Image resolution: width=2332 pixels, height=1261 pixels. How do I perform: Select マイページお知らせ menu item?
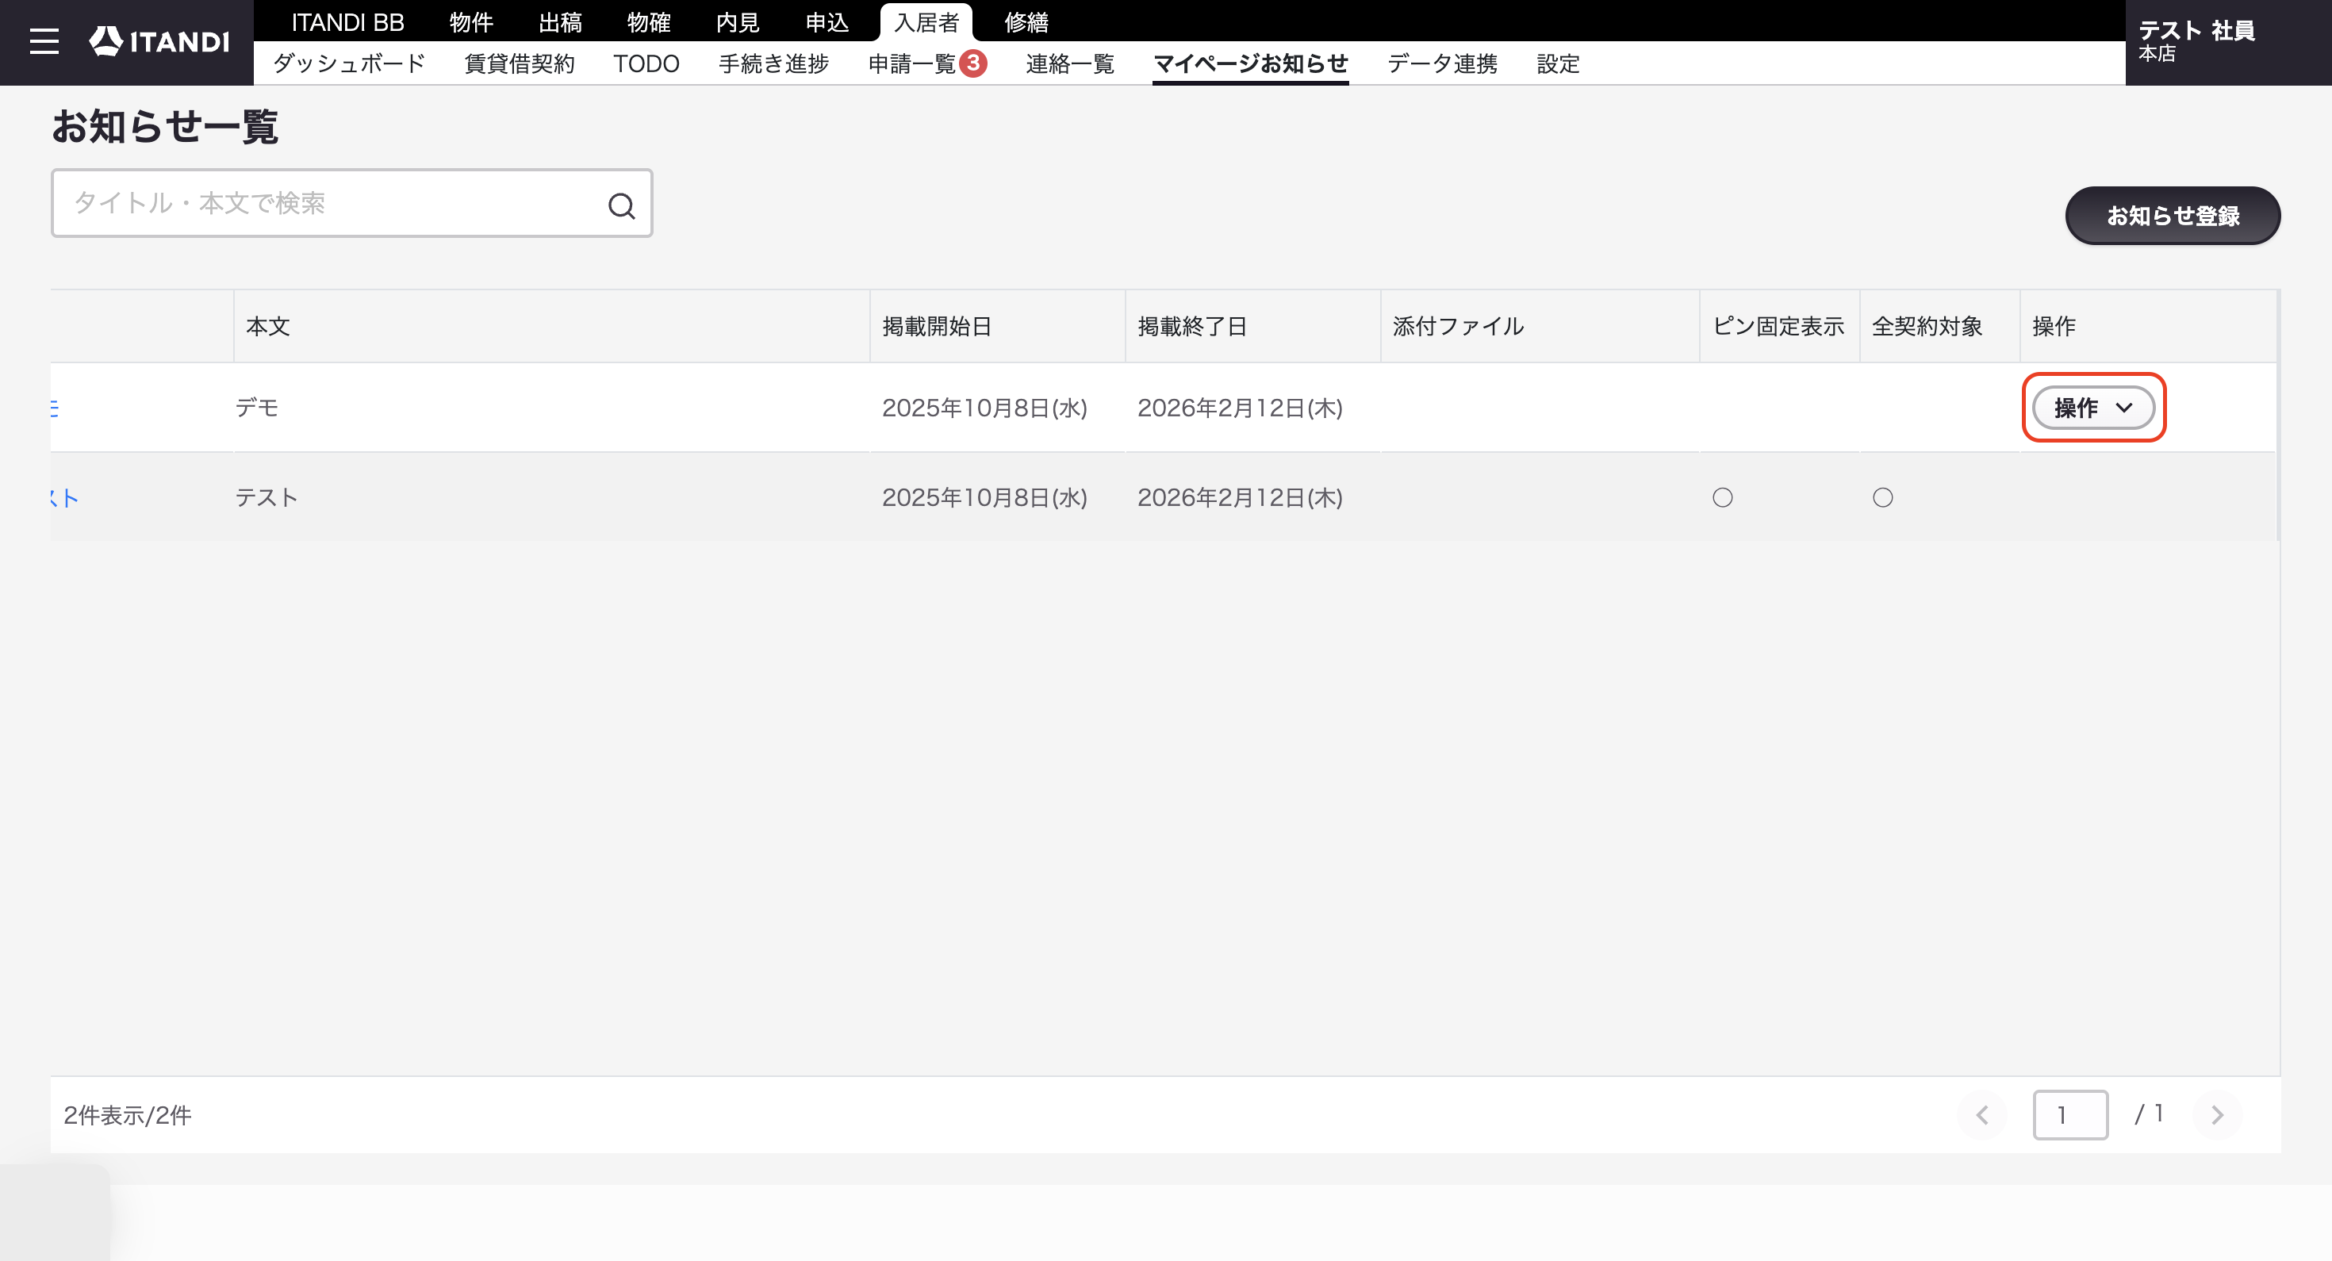[x=1250, y=63]
